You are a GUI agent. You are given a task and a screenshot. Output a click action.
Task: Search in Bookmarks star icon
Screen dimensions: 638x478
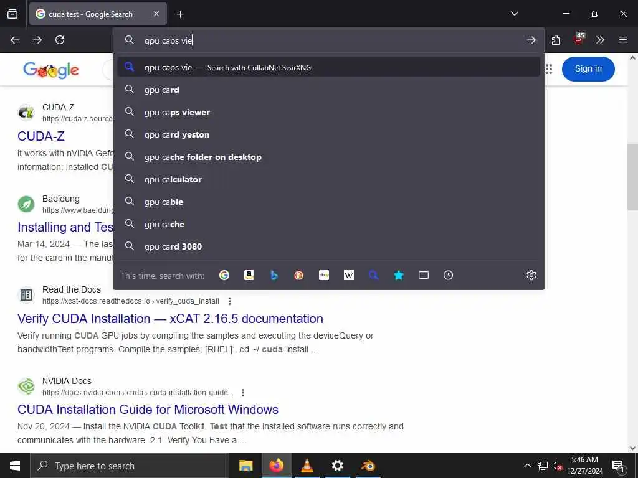pyautogui.click(x=399, y=275)
